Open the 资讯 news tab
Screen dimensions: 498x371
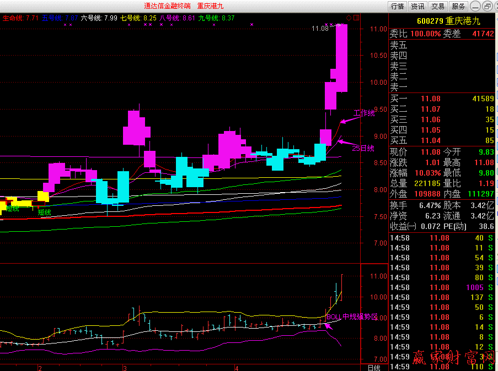(x=417, y=7)
